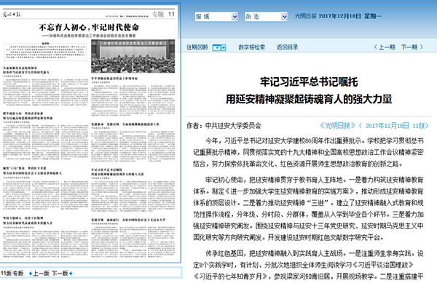This screenshot has height=283, width=437.
Task: Click the editor's note box on newspaper page
Action: 46,52
